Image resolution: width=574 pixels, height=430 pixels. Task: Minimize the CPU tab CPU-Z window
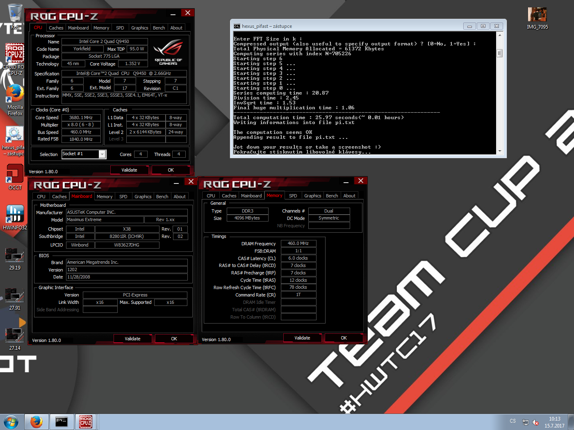pos(173,14)
